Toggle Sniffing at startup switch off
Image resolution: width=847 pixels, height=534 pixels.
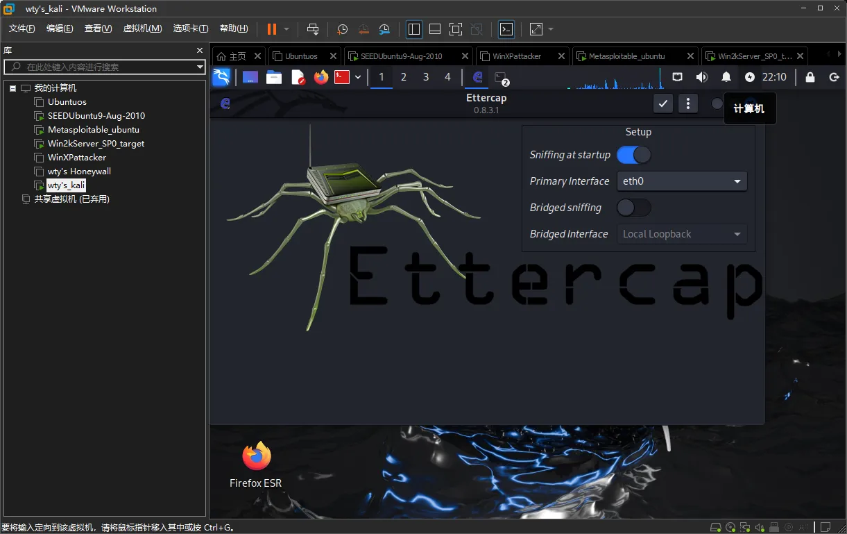point(633,155)
